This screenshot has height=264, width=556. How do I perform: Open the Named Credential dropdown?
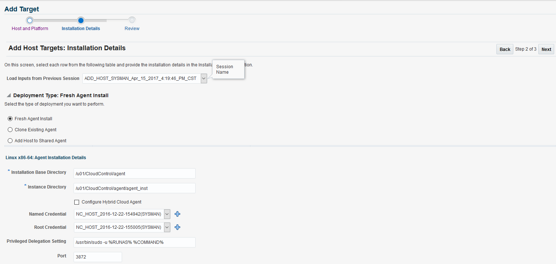point(167,214)
